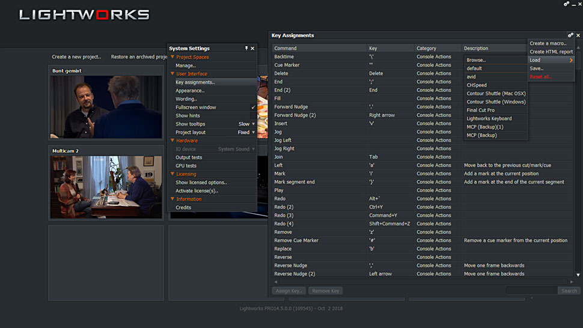Screen dimensions: 583x328
Task: Load the avid key preset
Action: pyautogui.click(x=471, y=77)
